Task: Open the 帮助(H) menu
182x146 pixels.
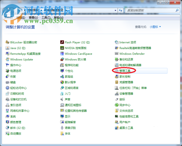Action: [x=59, y=18]
